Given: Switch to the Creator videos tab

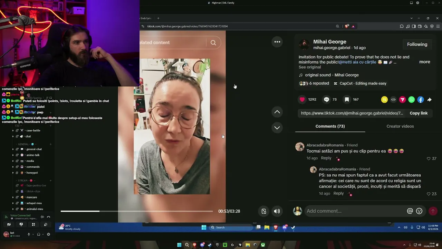Looking at the screenshot, I should pos(400,126).
